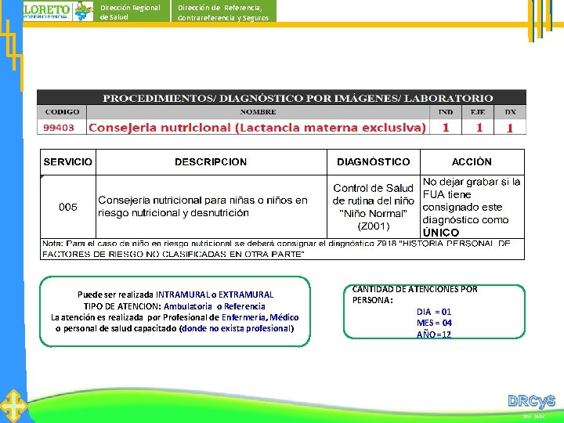The image size is (564, 423).
Task: Click the text INTRAMURAL o EXTRAMURAL
Action: click(x=215, y=295)
